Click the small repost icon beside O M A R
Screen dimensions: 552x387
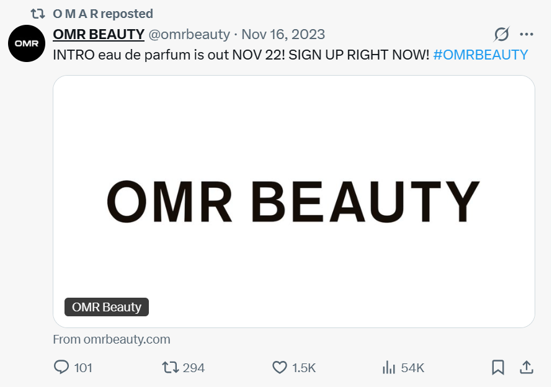(38, 13)
